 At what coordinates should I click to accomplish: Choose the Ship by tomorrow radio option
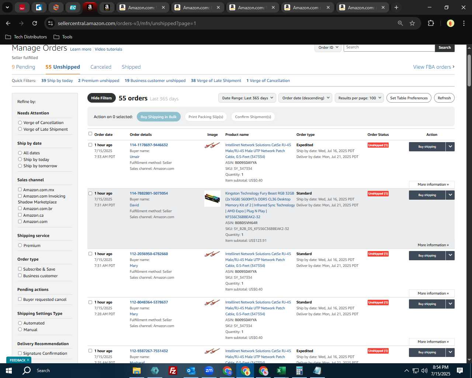coord(20,166)
